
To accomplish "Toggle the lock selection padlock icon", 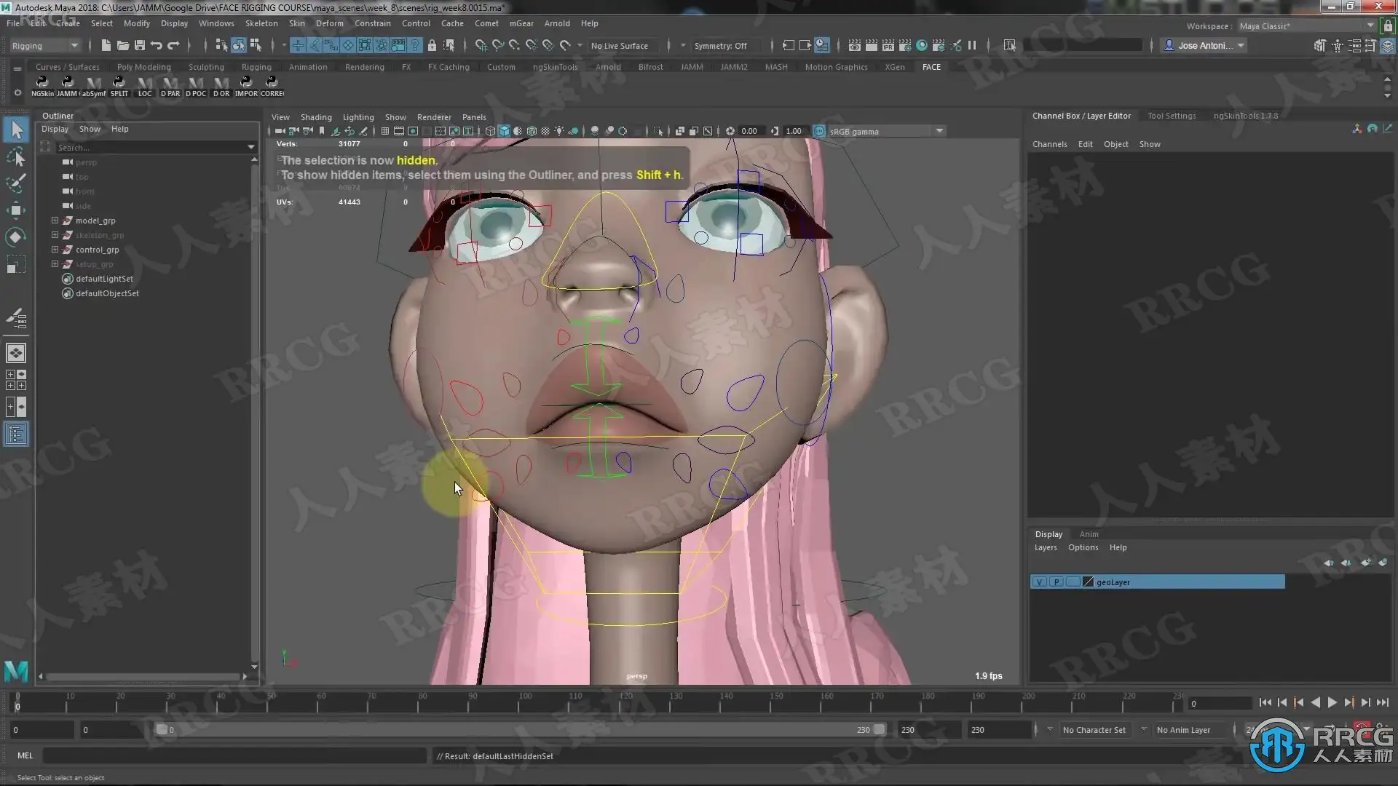I will [x=432, y=45].
